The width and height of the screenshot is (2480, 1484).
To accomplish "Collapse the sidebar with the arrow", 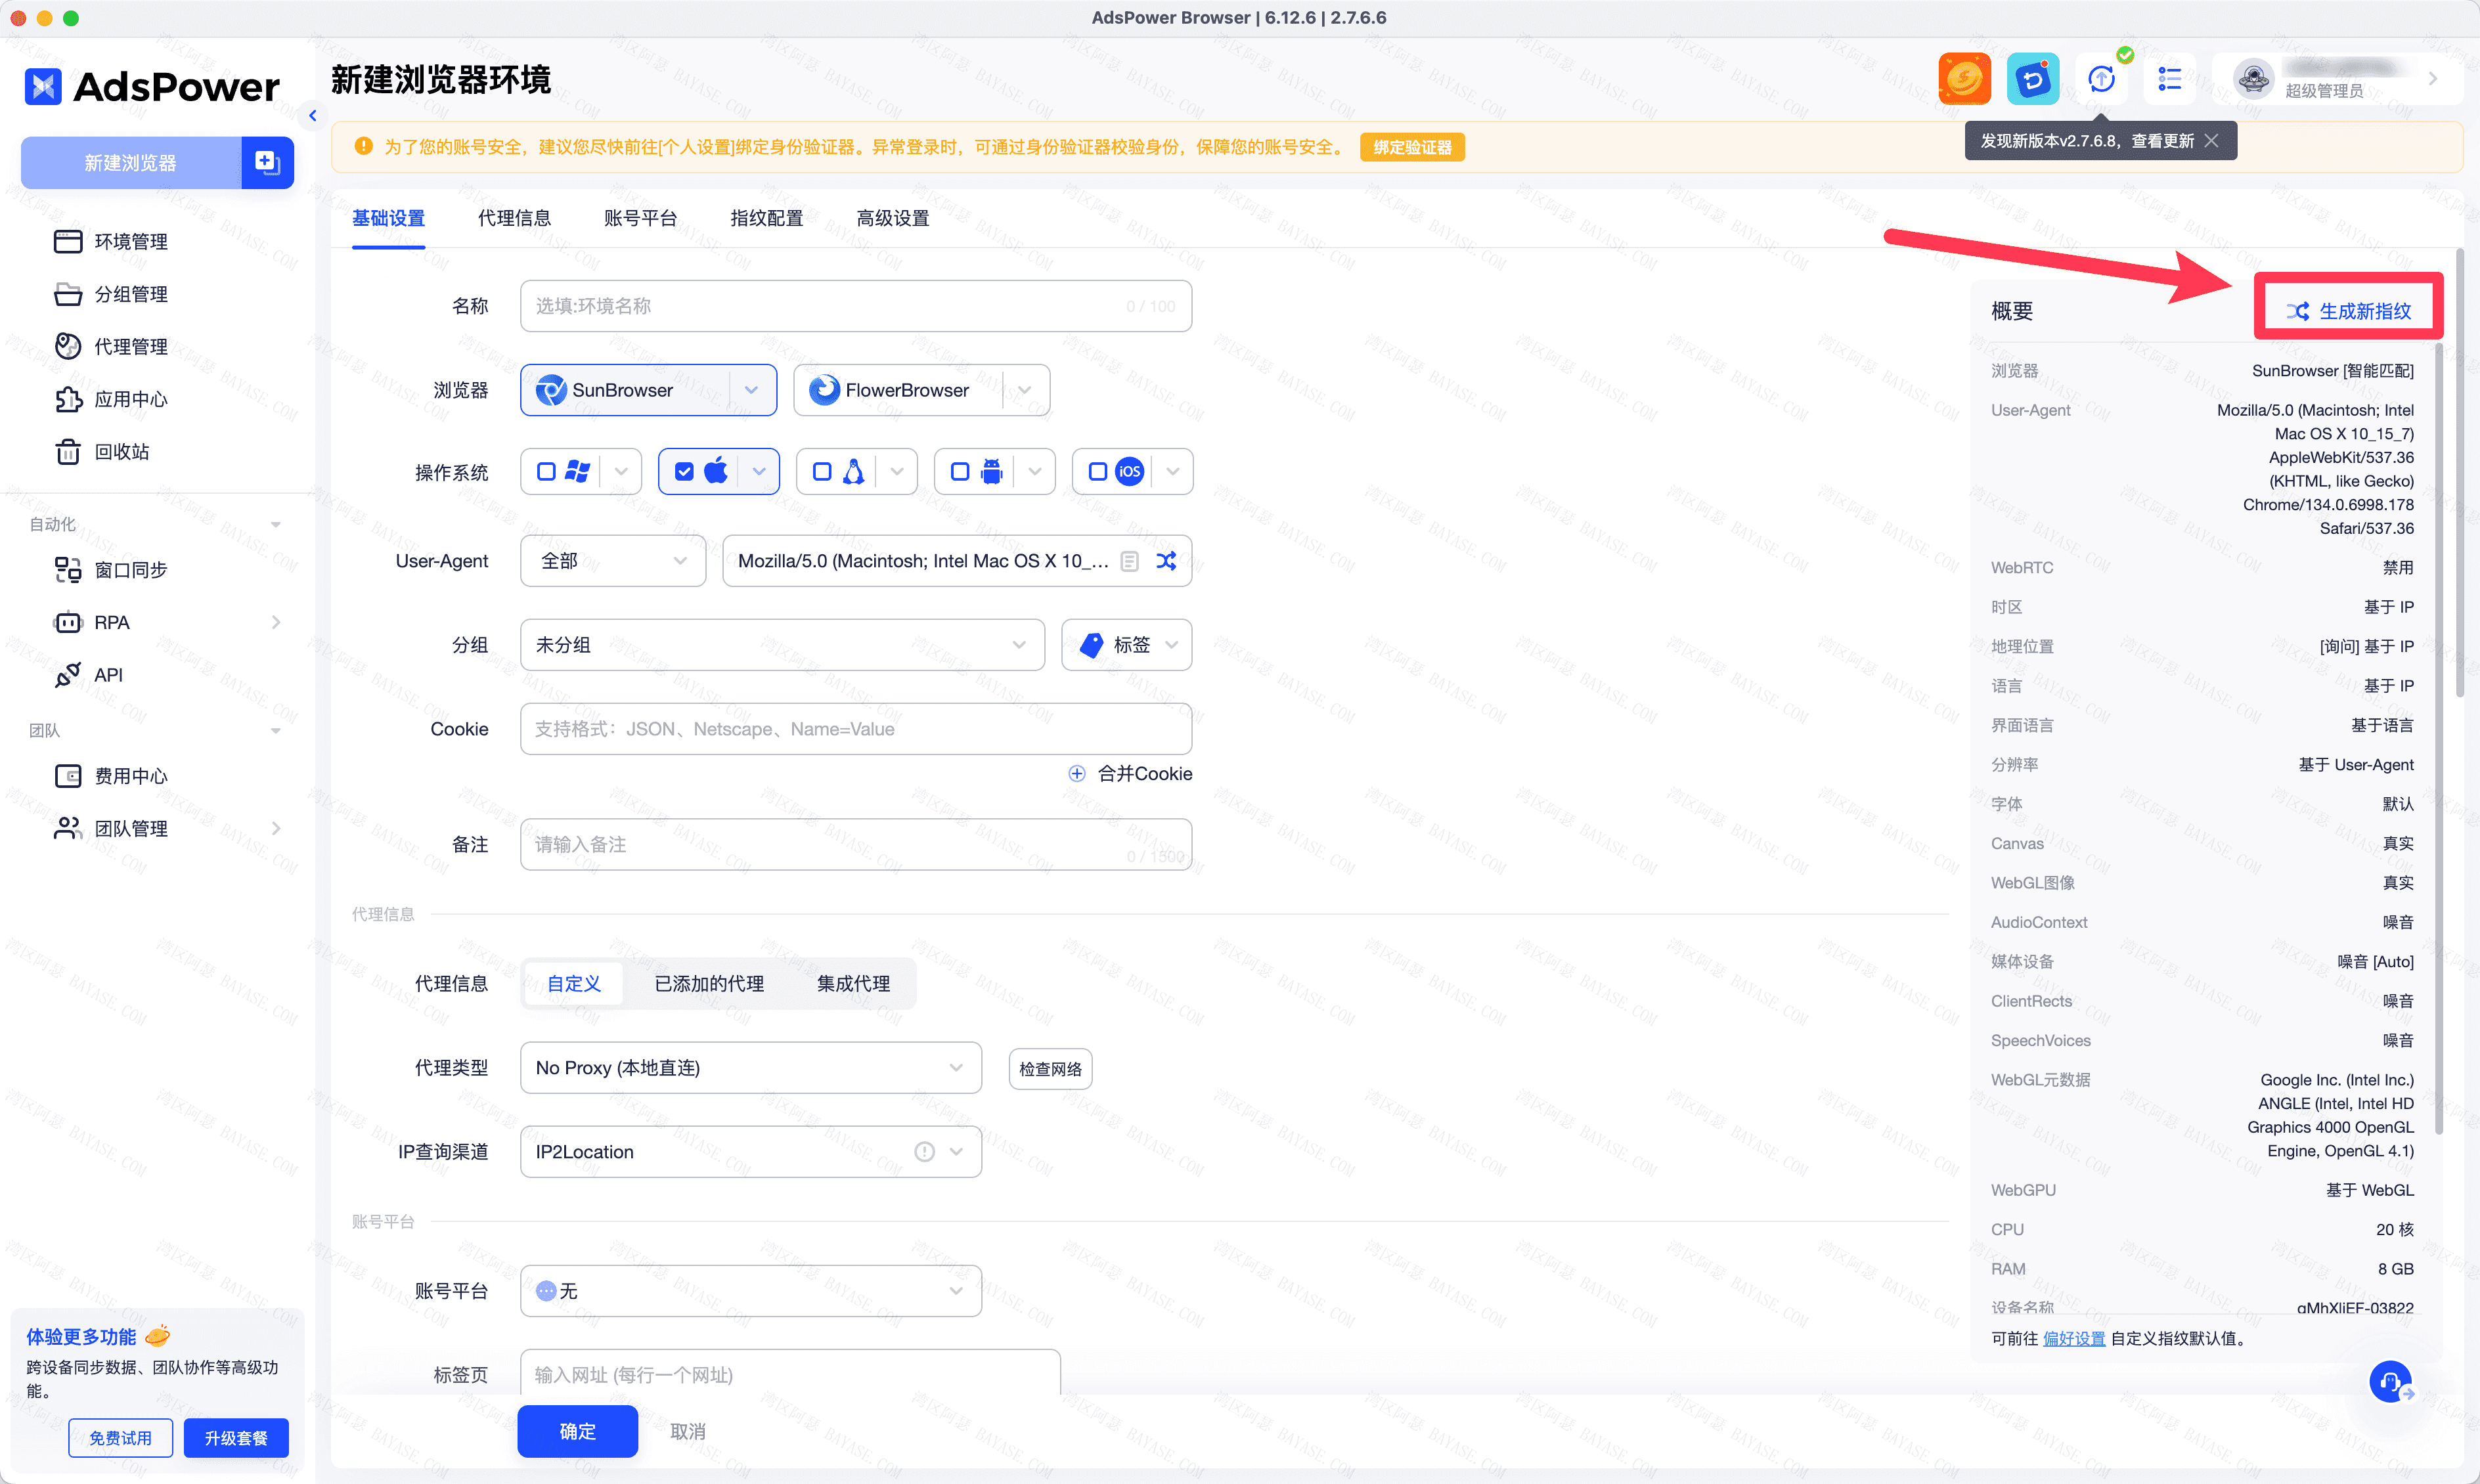I will pos(313,116).
